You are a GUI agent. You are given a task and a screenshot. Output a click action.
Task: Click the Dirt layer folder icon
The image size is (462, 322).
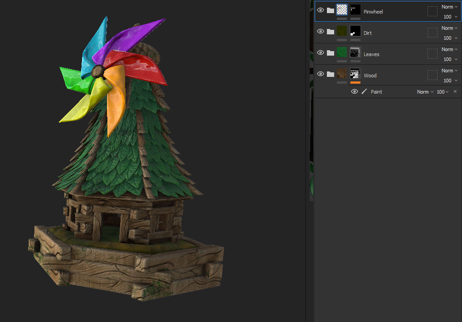pos(331,31)
